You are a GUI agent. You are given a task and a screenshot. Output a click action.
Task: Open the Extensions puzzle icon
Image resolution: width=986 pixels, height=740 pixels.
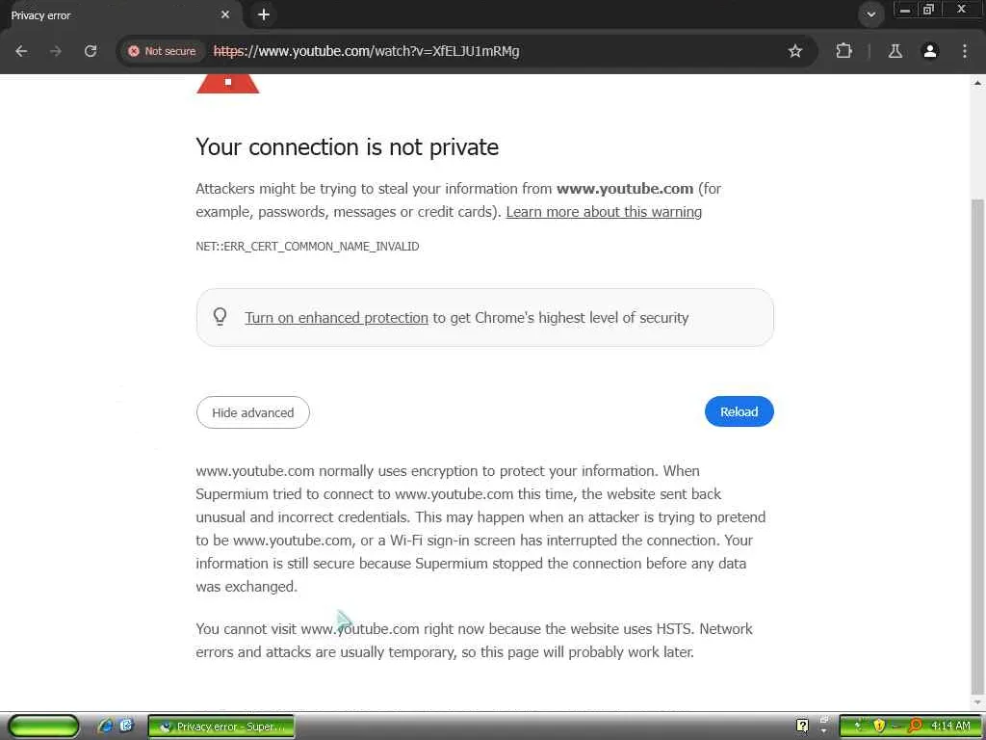(x=844, y=51)
